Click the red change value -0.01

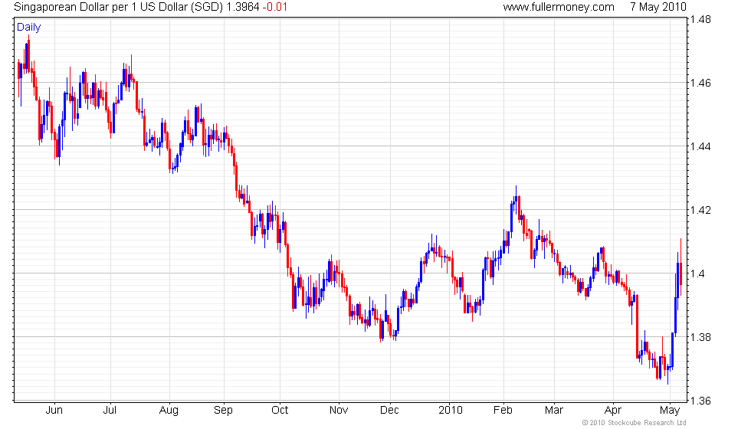tap(275, 7)
